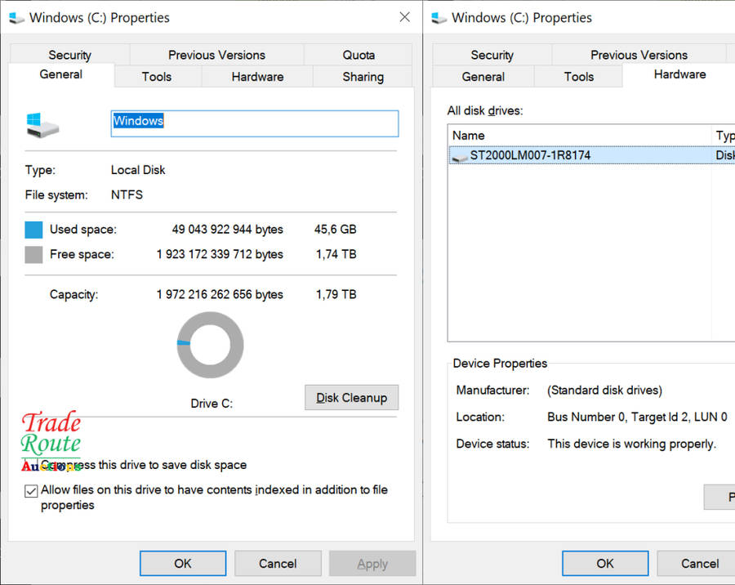Select the Previous Versions tab in the Hardware dialog
735x585 pixels.
pyautogui.click(x=639, y=55)
